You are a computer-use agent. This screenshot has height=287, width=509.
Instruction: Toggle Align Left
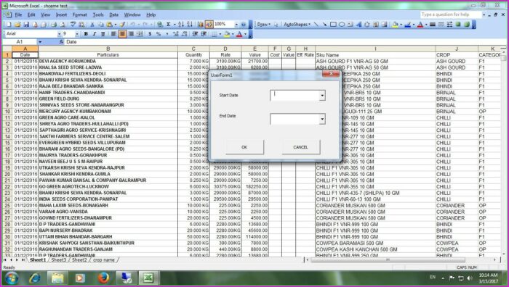pos(113,33)
